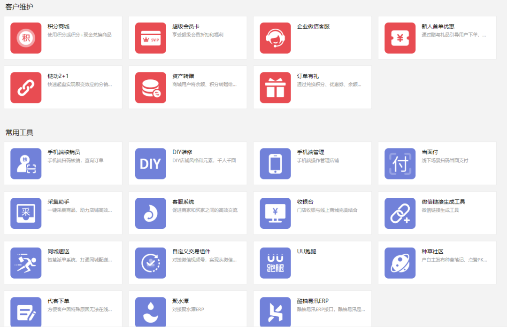Open the 酷柚易汛ERP card
This screenshot has height=327, width=507.
pyautogui.click(x=312, y=309)
